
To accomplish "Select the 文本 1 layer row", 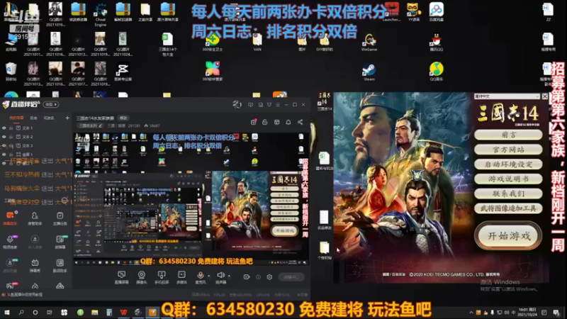I will pyautogui.click(x=36, y=128).
